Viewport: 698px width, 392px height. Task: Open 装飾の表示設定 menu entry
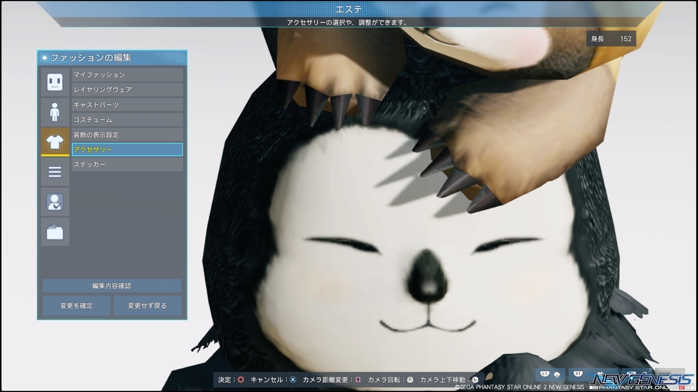(x=127, y=135)
